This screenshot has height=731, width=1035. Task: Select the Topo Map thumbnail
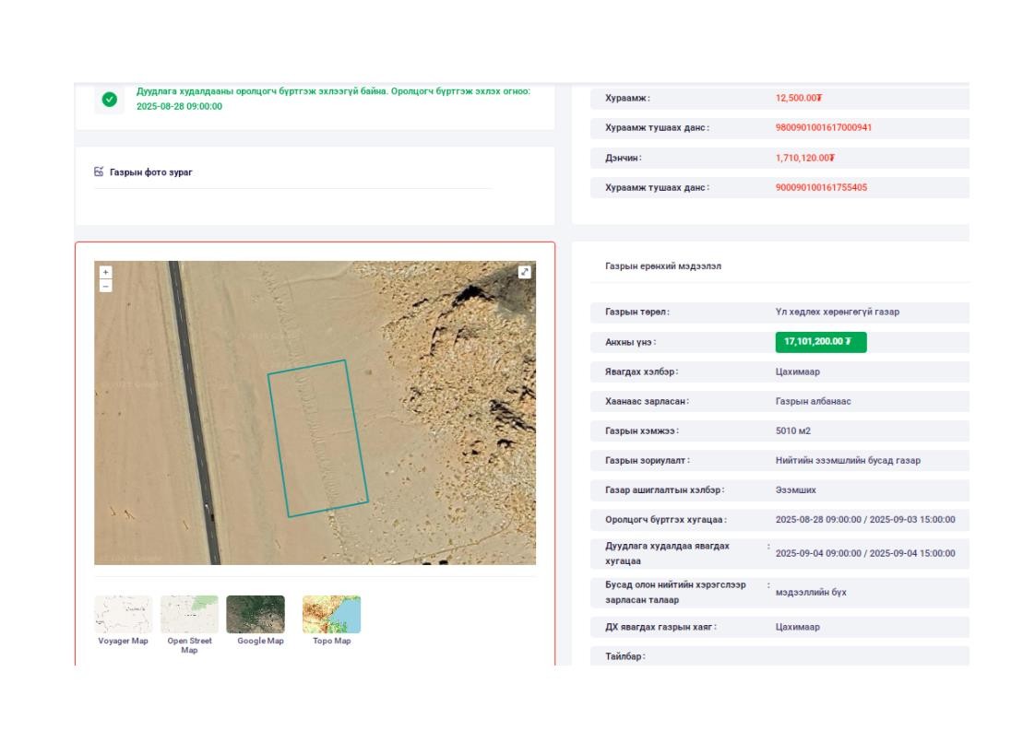click(331, 614)
